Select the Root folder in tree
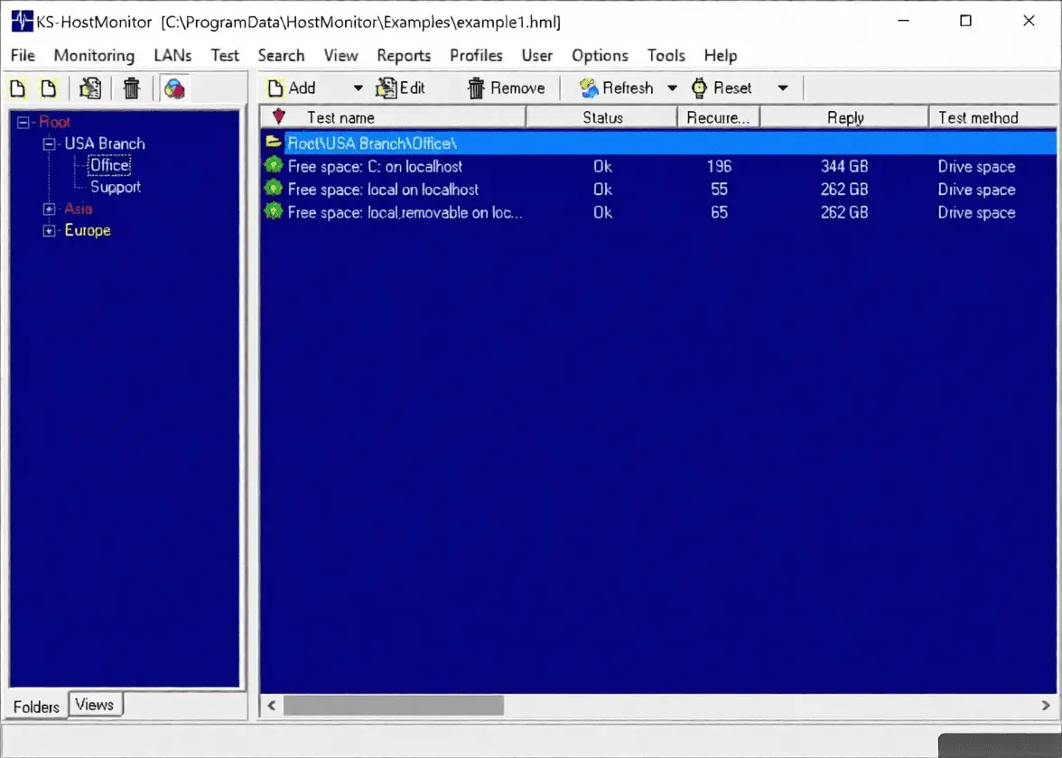This screenshot has height=758, width=1062. [54, 122]
